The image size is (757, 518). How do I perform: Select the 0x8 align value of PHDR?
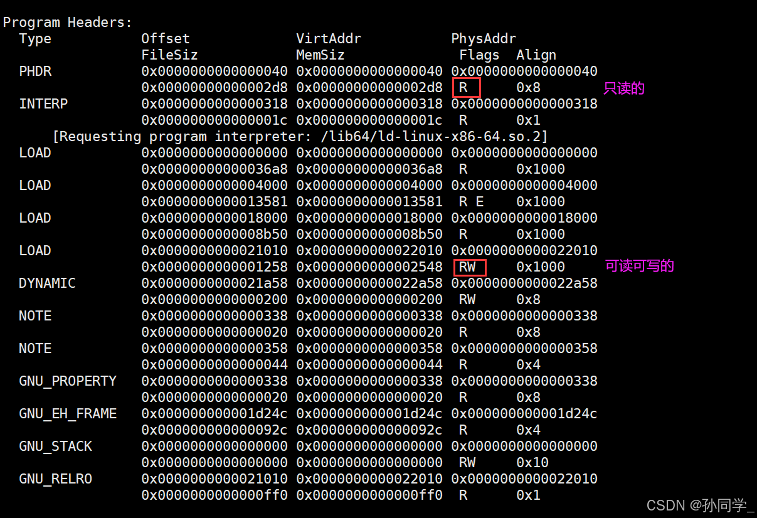[x=529, y=88]
